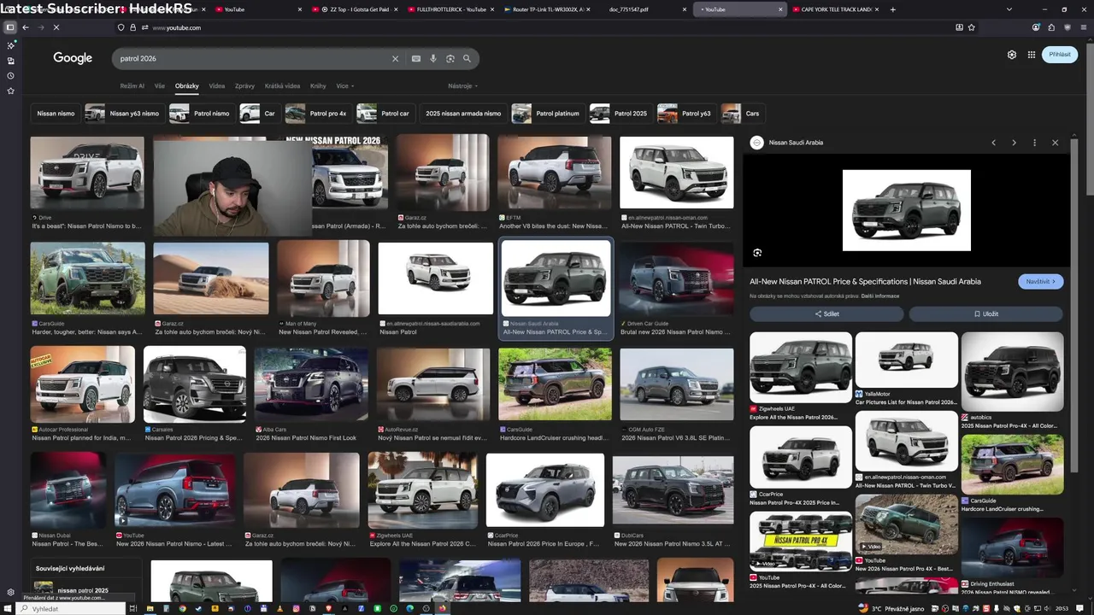Filter by the Nissan nismo chip
This screenshot has width=1094, height=615.
coord(56,114)
